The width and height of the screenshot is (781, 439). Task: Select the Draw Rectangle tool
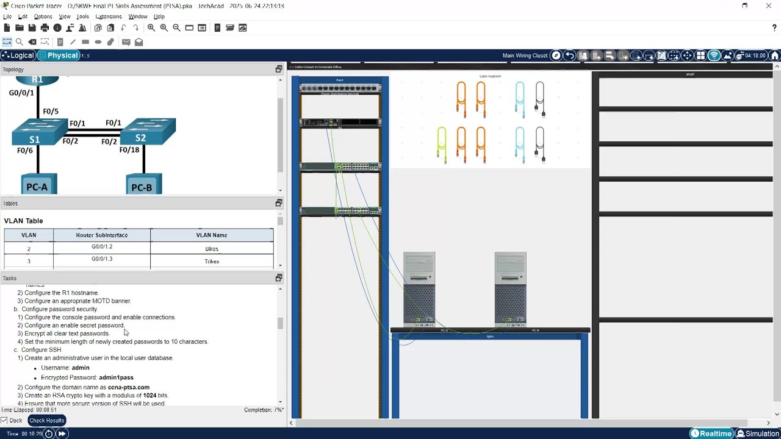[85, 42]
